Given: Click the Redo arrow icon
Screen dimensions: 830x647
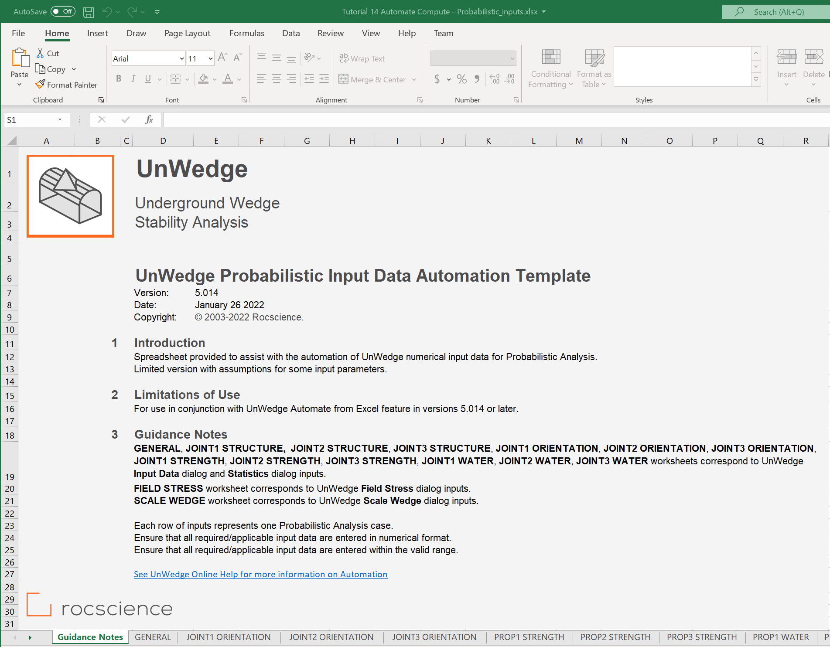Looking at the screenshot, I should (x=132, y=12).
